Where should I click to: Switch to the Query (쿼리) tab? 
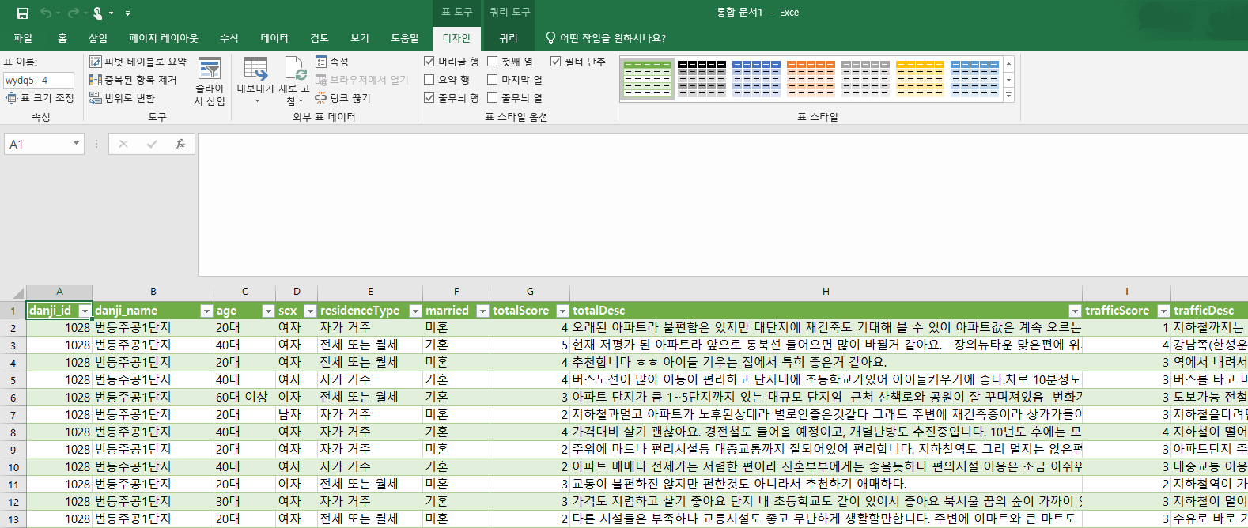(509, 38)
